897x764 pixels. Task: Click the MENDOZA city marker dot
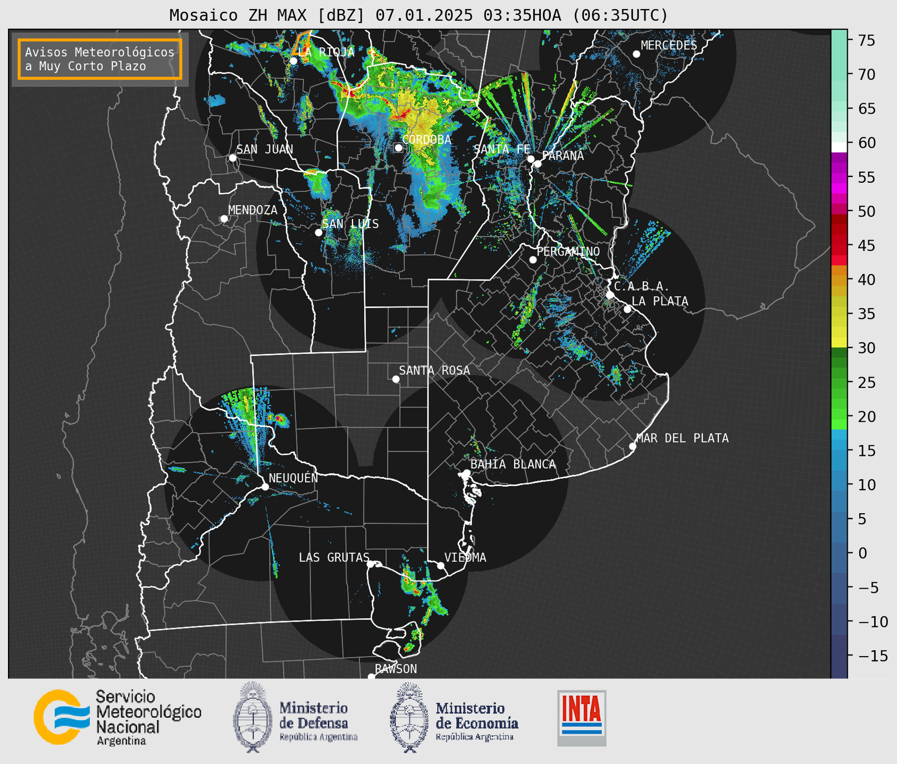224,219
